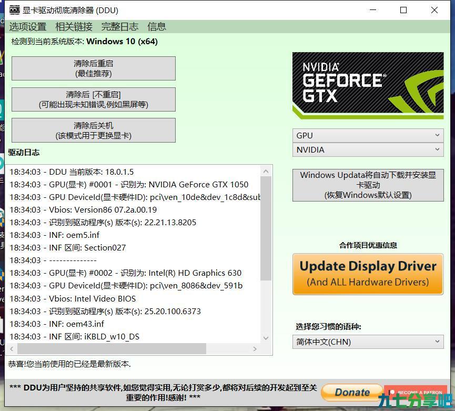Select log line 'INF 区间: Section027'
This screenshot has height=411, width=455.
click(x=68, y=248)
